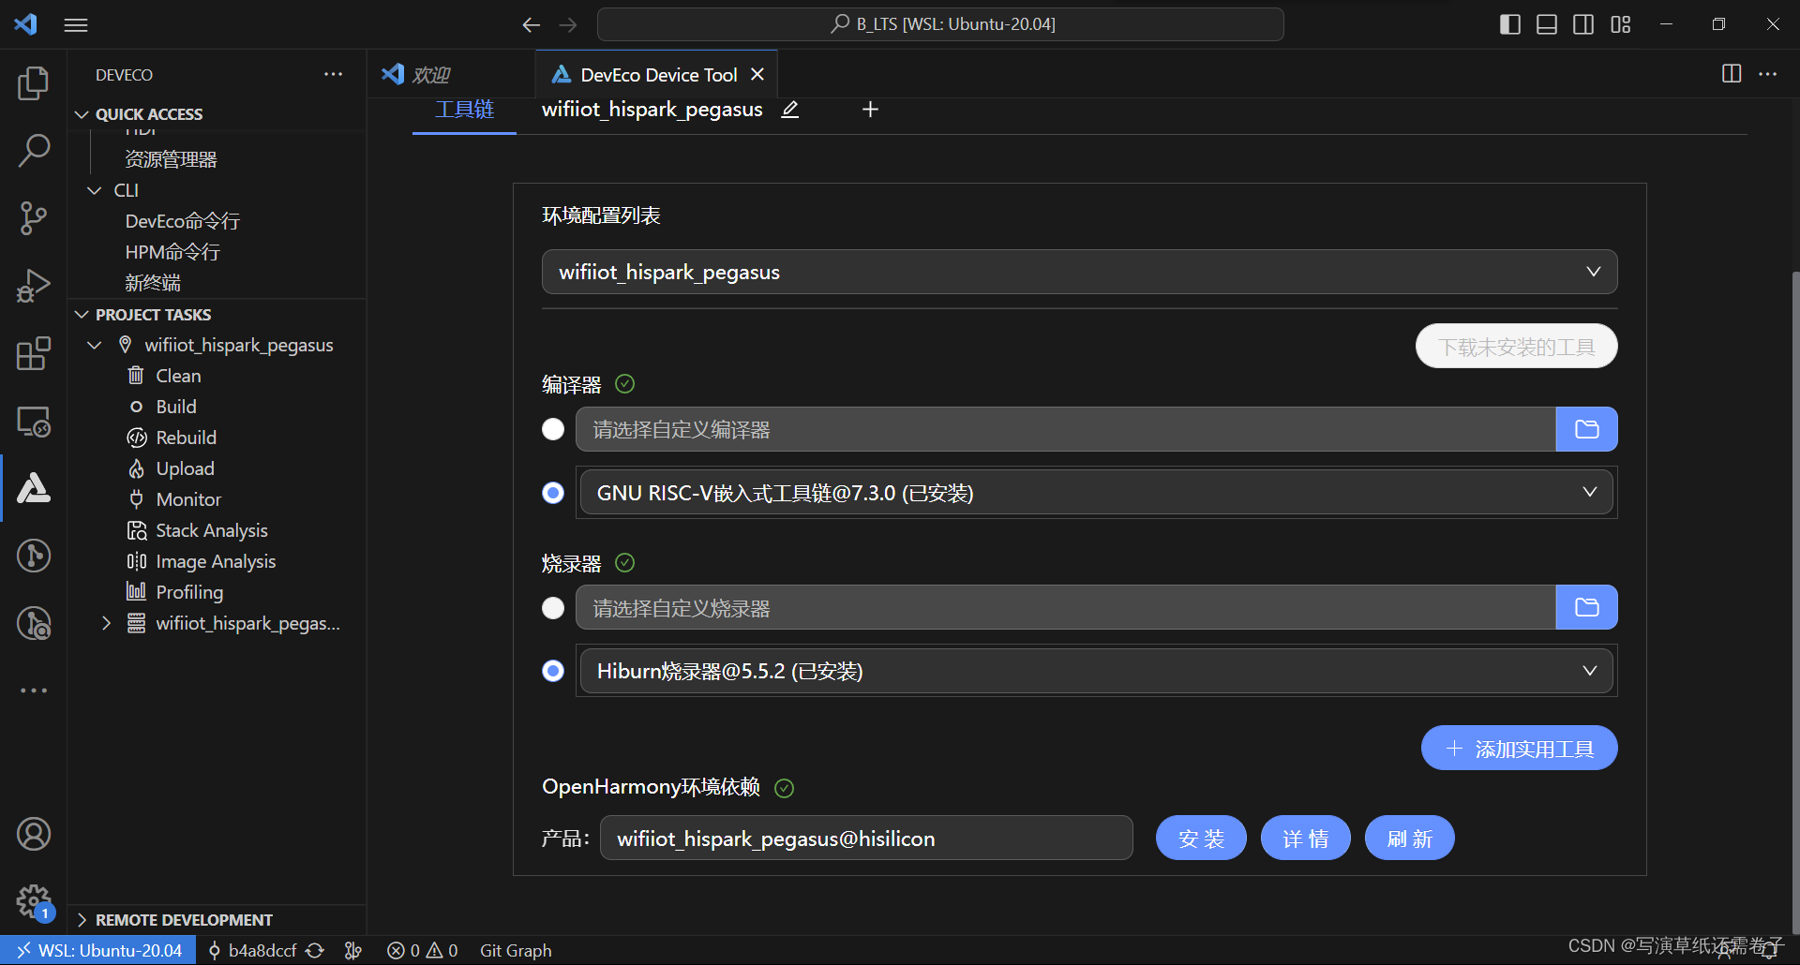
Task: Click the 产品 input field
Action: click(x=866, y=838)
